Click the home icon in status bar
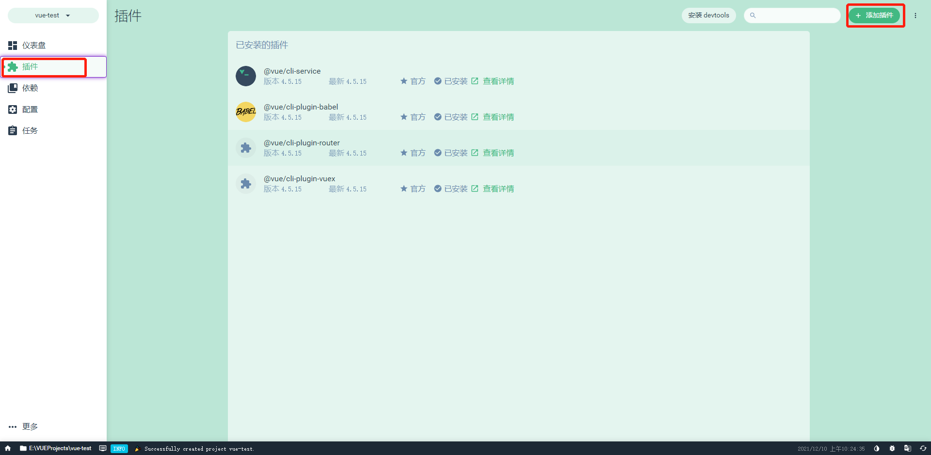The image size is (931, 455). coord(8,448)
